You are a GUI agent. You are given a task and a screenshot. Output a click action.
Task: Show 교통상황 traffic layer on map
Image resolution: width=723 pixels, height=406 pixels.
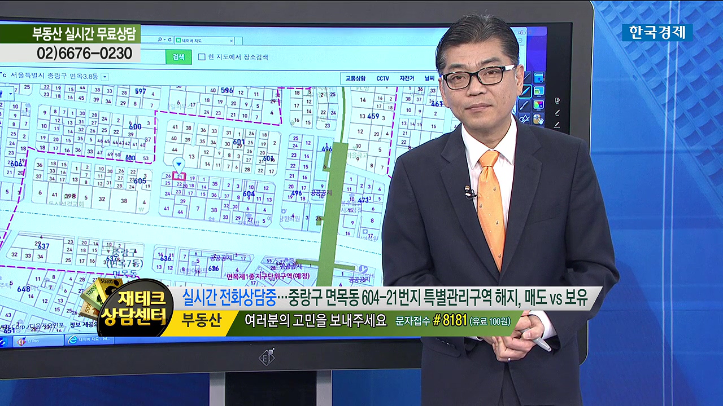tap(355, 78)
